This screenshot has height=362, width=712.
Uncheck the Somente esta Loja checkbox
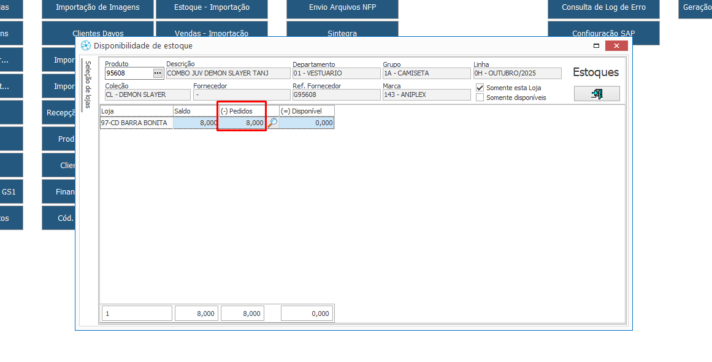click(480, 88)
